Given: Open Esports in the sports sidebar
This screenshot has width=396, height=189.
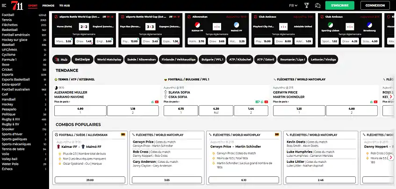Looking at the screenshot, I should 24,74.
